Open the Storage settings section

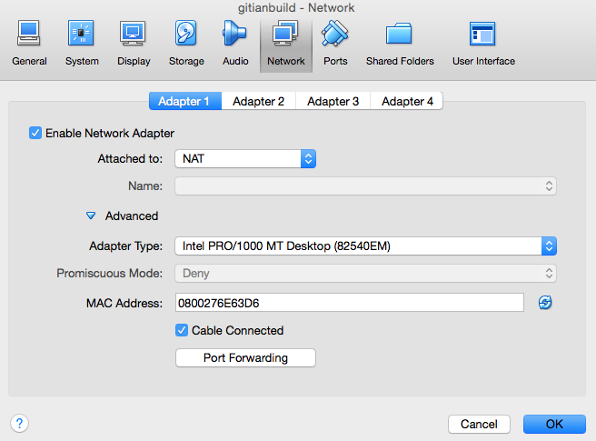point(186,44)
